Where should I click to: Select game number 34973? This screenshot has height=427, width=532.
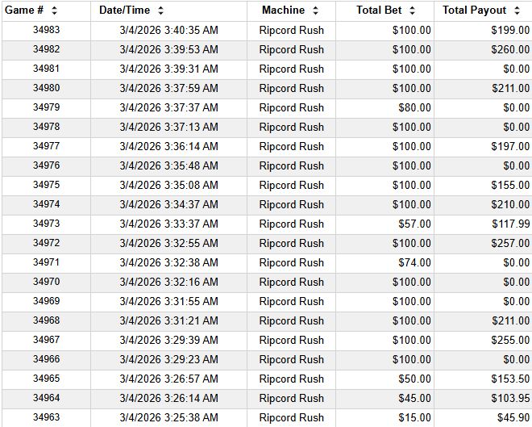tap(46, 224)
